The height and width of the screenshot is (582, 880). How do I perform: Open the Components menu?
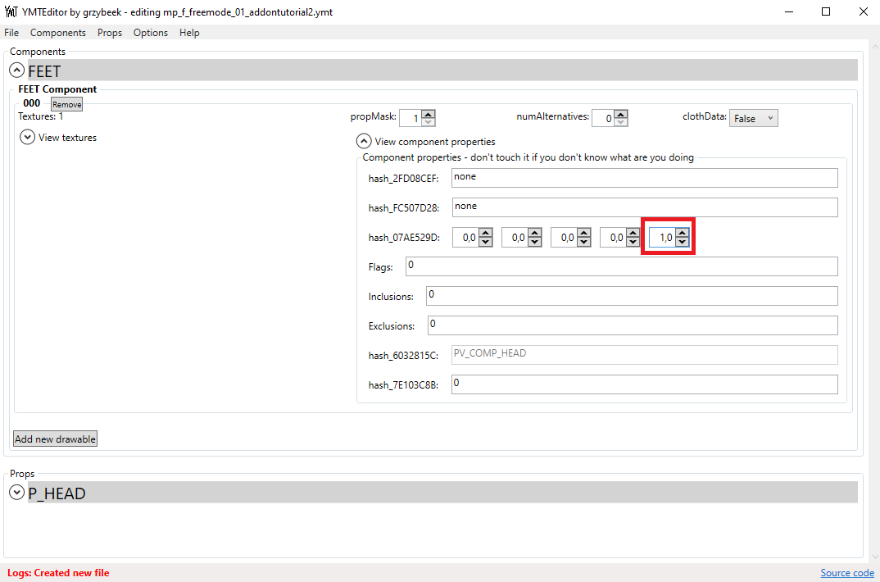[x=58, y=33]
